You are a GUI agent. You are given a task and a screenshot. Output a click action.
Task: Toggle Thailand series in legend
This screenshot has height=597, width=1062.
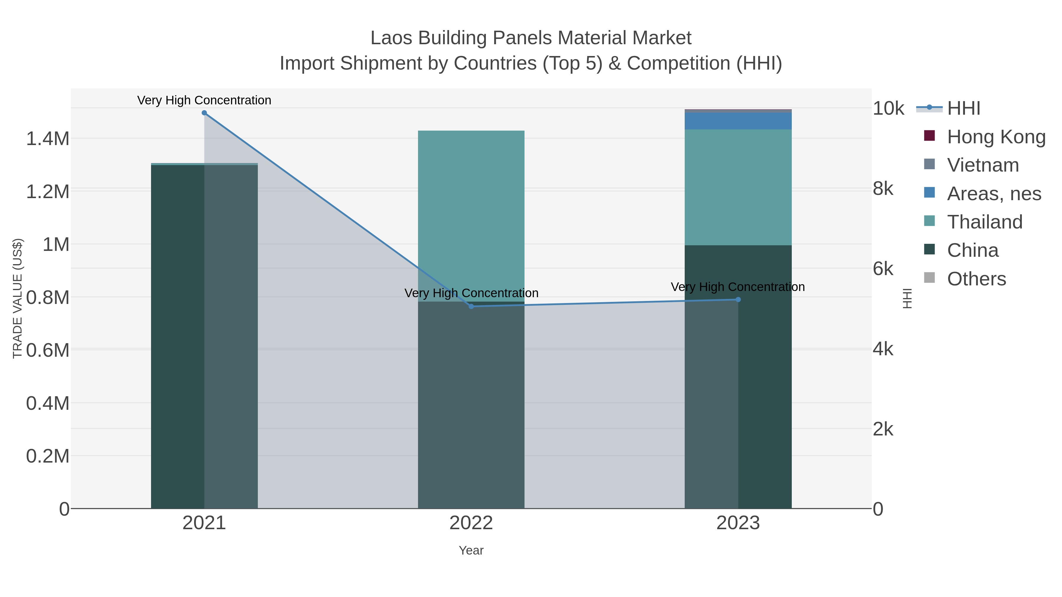[x=973, y=222]
